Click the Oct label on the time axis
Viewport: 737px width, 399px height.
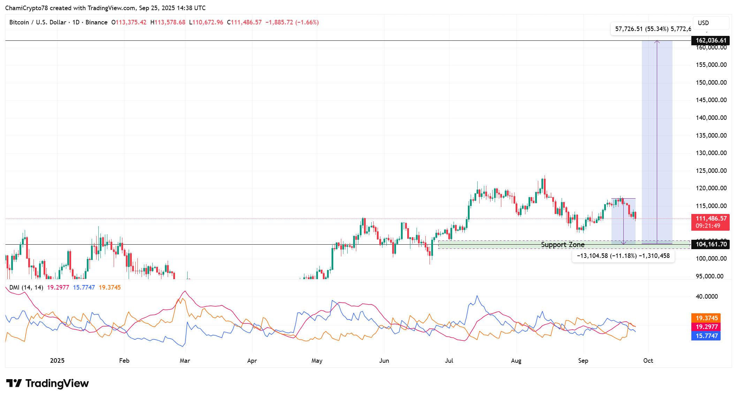pos(648,361)
